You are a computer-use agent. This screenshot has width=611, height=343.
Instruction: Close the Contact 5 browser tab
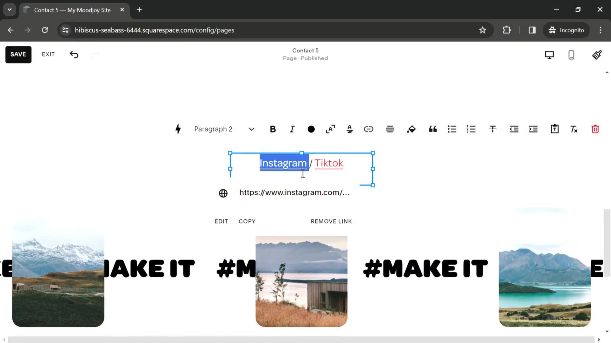point(122,10)
